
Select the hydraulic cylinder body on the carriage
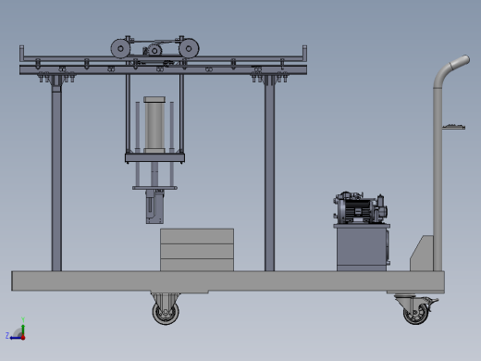pos(154,125)
